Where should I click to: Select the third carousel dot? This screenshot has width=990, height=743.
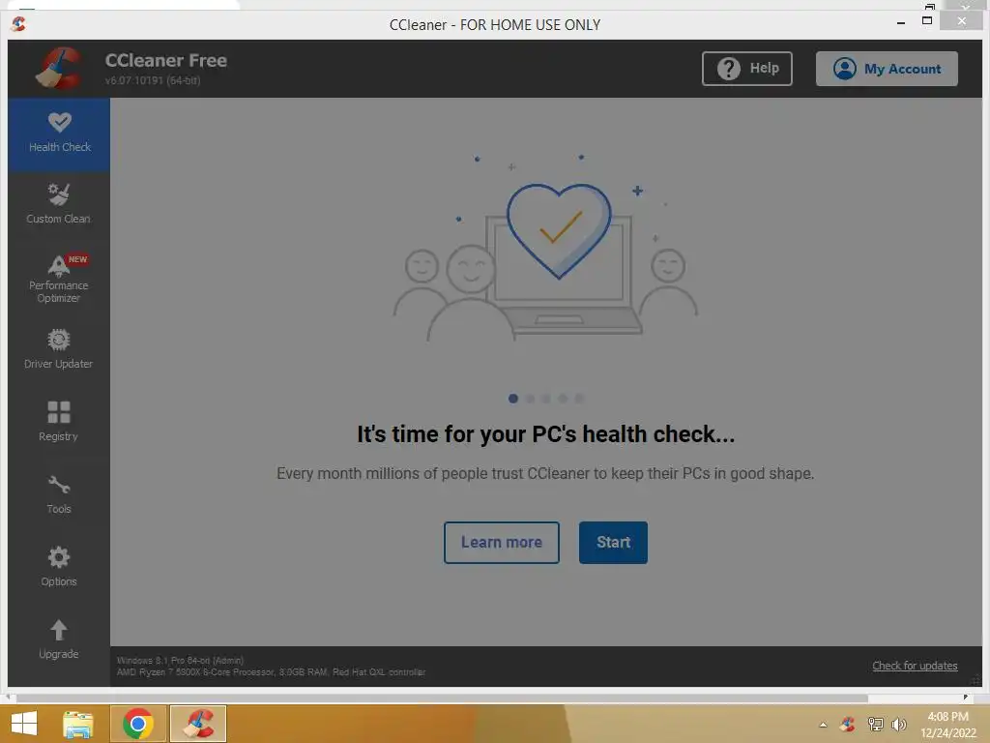point(547,399)
